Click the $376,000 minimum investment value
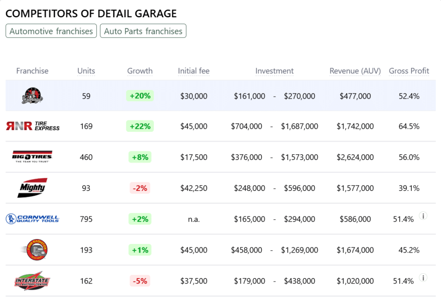The image size is (441, 297). coord(246,157)
